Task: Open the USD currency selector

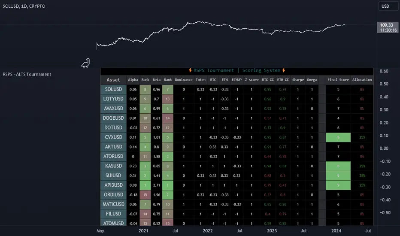Action: click(x=387, y=6)
